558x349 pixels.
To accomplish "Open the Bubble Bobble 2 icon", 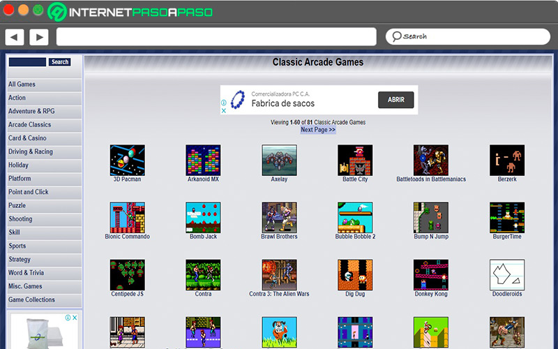I will pos(355,218).
